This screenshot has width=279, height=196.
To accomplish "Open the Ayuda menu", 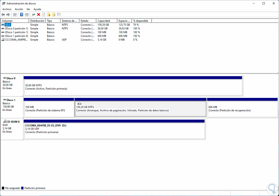I will tap(37, 9).
